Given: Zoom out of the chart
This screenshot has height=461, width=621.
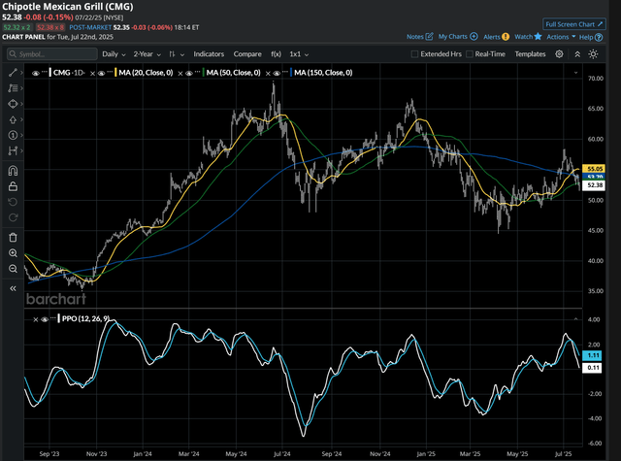Looking at the screenshot, I should point(13,269).
